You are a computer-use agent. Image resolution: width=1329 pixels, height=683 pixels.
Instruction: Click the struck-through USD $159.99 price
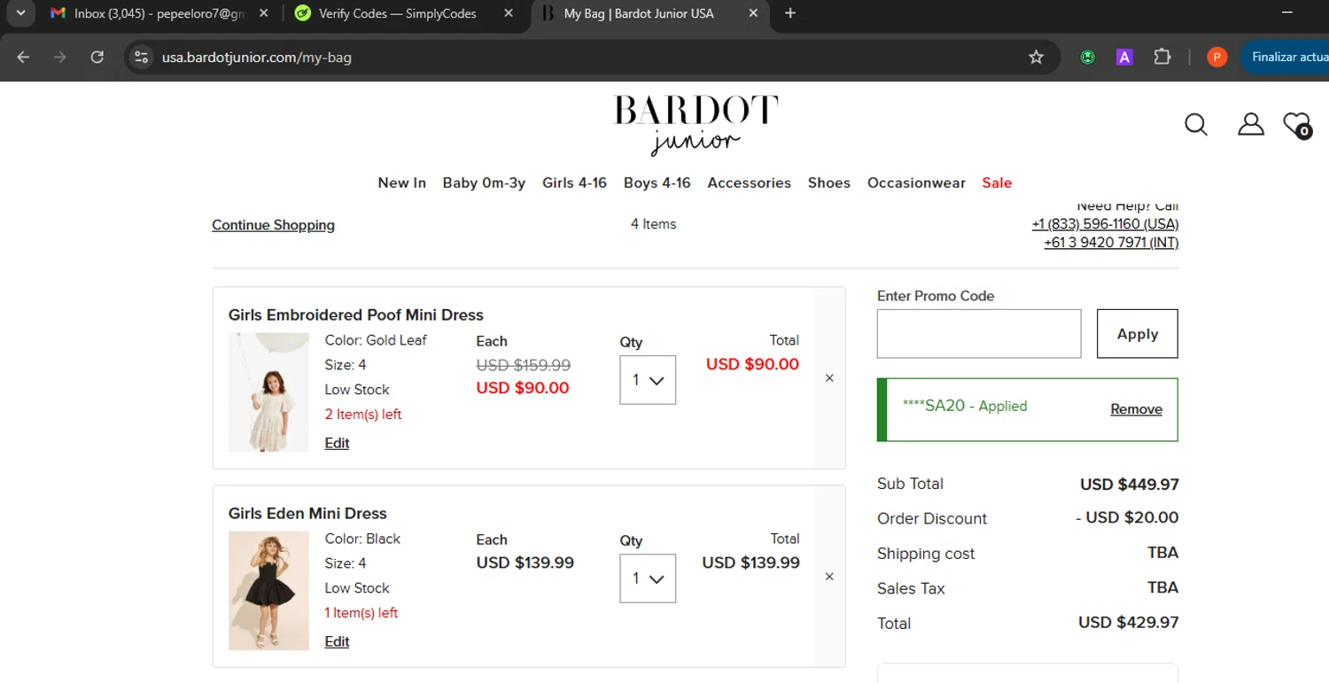(x=523, y=365)
